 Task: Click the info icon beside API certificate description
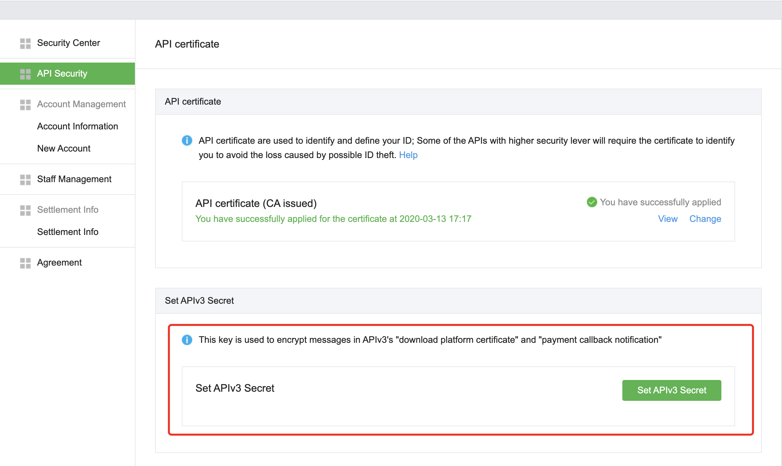tap(187, 140)
